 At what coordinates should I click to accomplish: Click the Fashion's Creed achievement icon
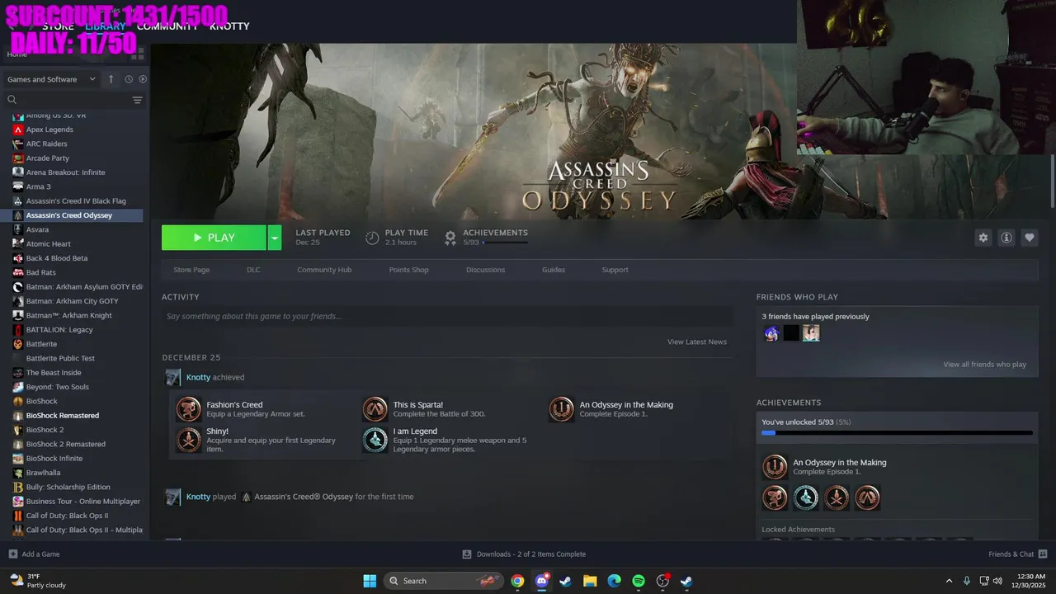click(189, 409)
